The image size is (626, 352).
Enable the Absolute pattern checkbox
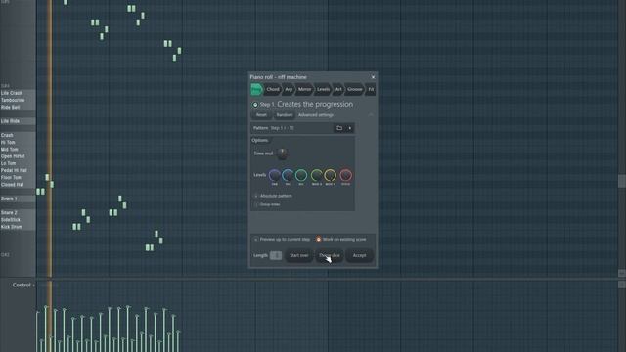(256, 196)
